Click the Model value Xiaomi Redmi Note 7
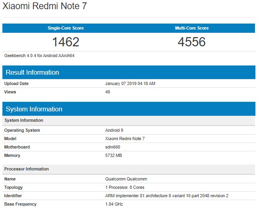The image size is (259, 212). [125, 139]
